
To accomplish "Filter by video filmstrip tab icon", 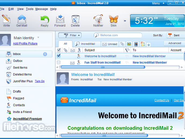I will click(x=136, y=44).
